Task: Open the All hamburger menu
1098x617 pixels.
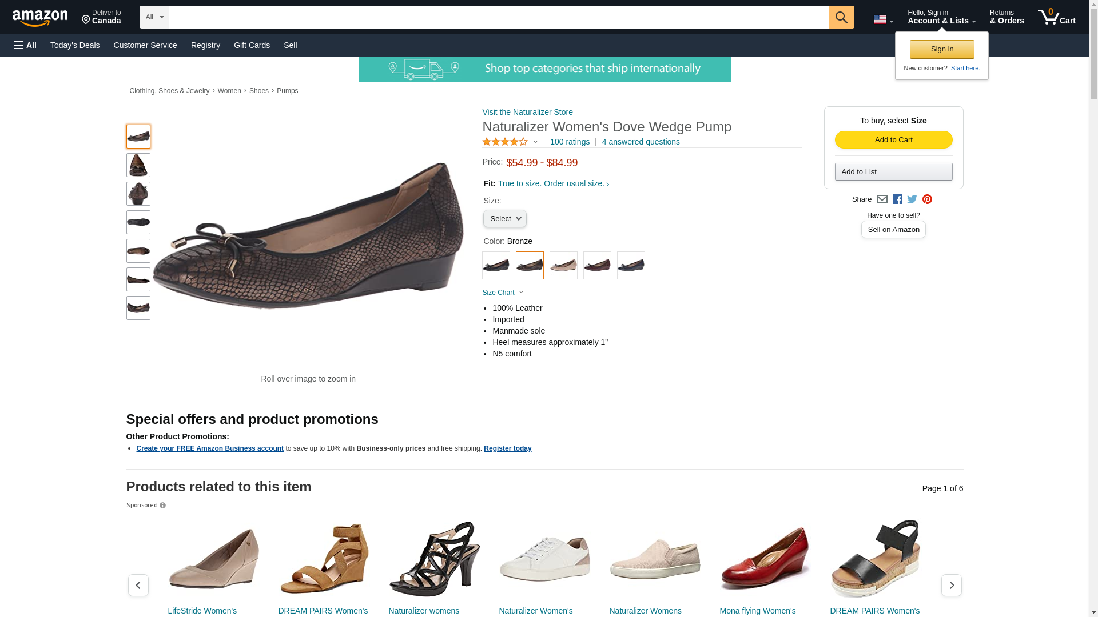Action: (25, 45)
